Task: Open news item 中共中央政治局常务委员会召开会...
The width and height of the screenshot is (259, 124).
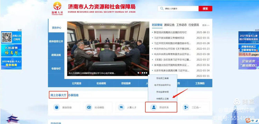Action: [172, 54]
